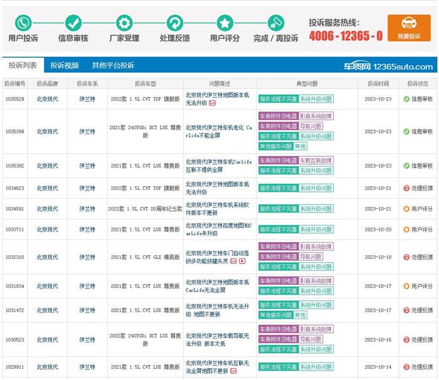This screenshot has height=380, width=439.
Task: Open complaint 北京现代伊兰特车门自动落锁多功能按键失灵
Action: [217, 257]
